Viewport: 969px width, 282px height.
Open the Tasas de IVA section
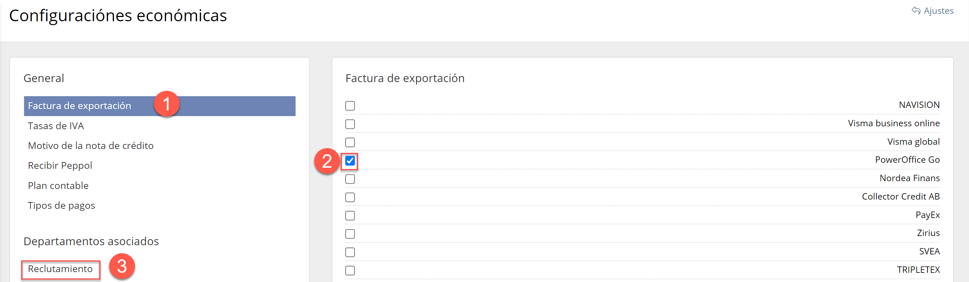[x=56, y=126]
